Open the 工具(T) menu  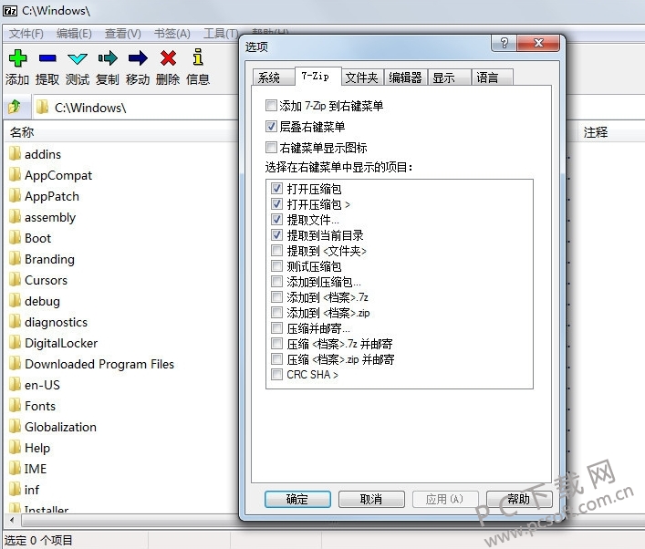pyautogui.click(x=221, y=34)
